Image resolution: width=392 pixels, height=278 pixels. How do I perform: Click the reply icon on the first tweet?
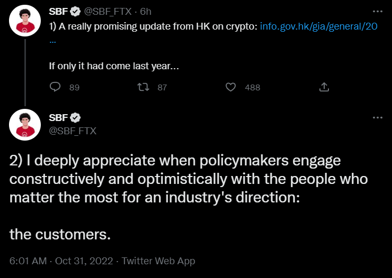click(x=55, y=87)
